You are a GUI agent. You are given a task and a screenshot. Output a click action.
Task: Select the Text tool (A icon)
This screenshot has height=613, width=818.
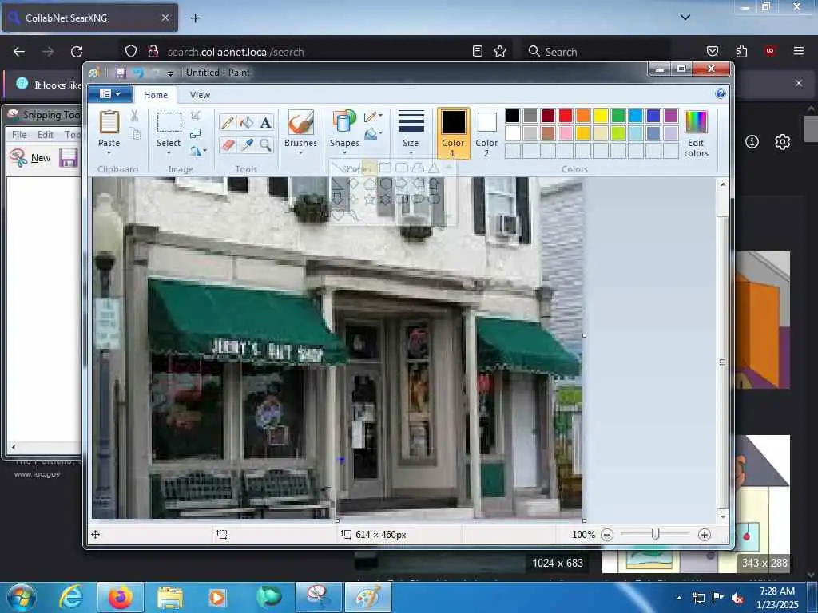[265, 122]
